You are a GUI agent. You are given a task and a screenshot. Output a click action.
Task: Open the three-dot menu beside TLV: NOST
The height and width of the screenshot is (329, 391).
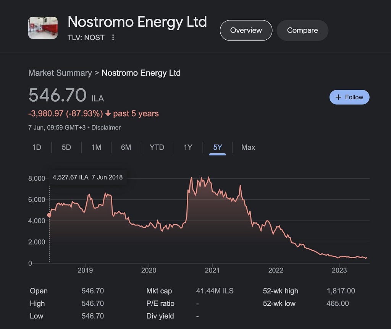[x=113, y=37]
